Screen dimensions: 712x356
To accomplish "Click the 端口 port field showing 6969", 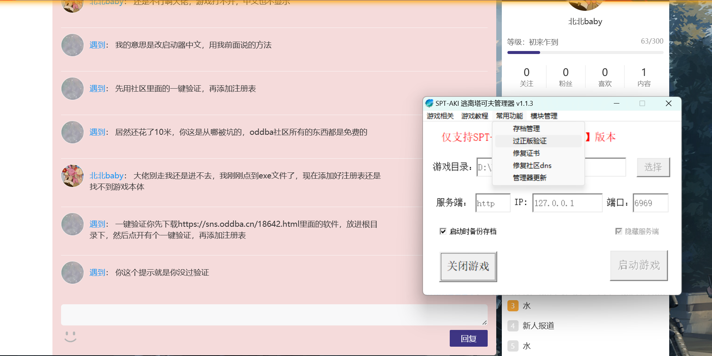I will click(x=650, y=203).
